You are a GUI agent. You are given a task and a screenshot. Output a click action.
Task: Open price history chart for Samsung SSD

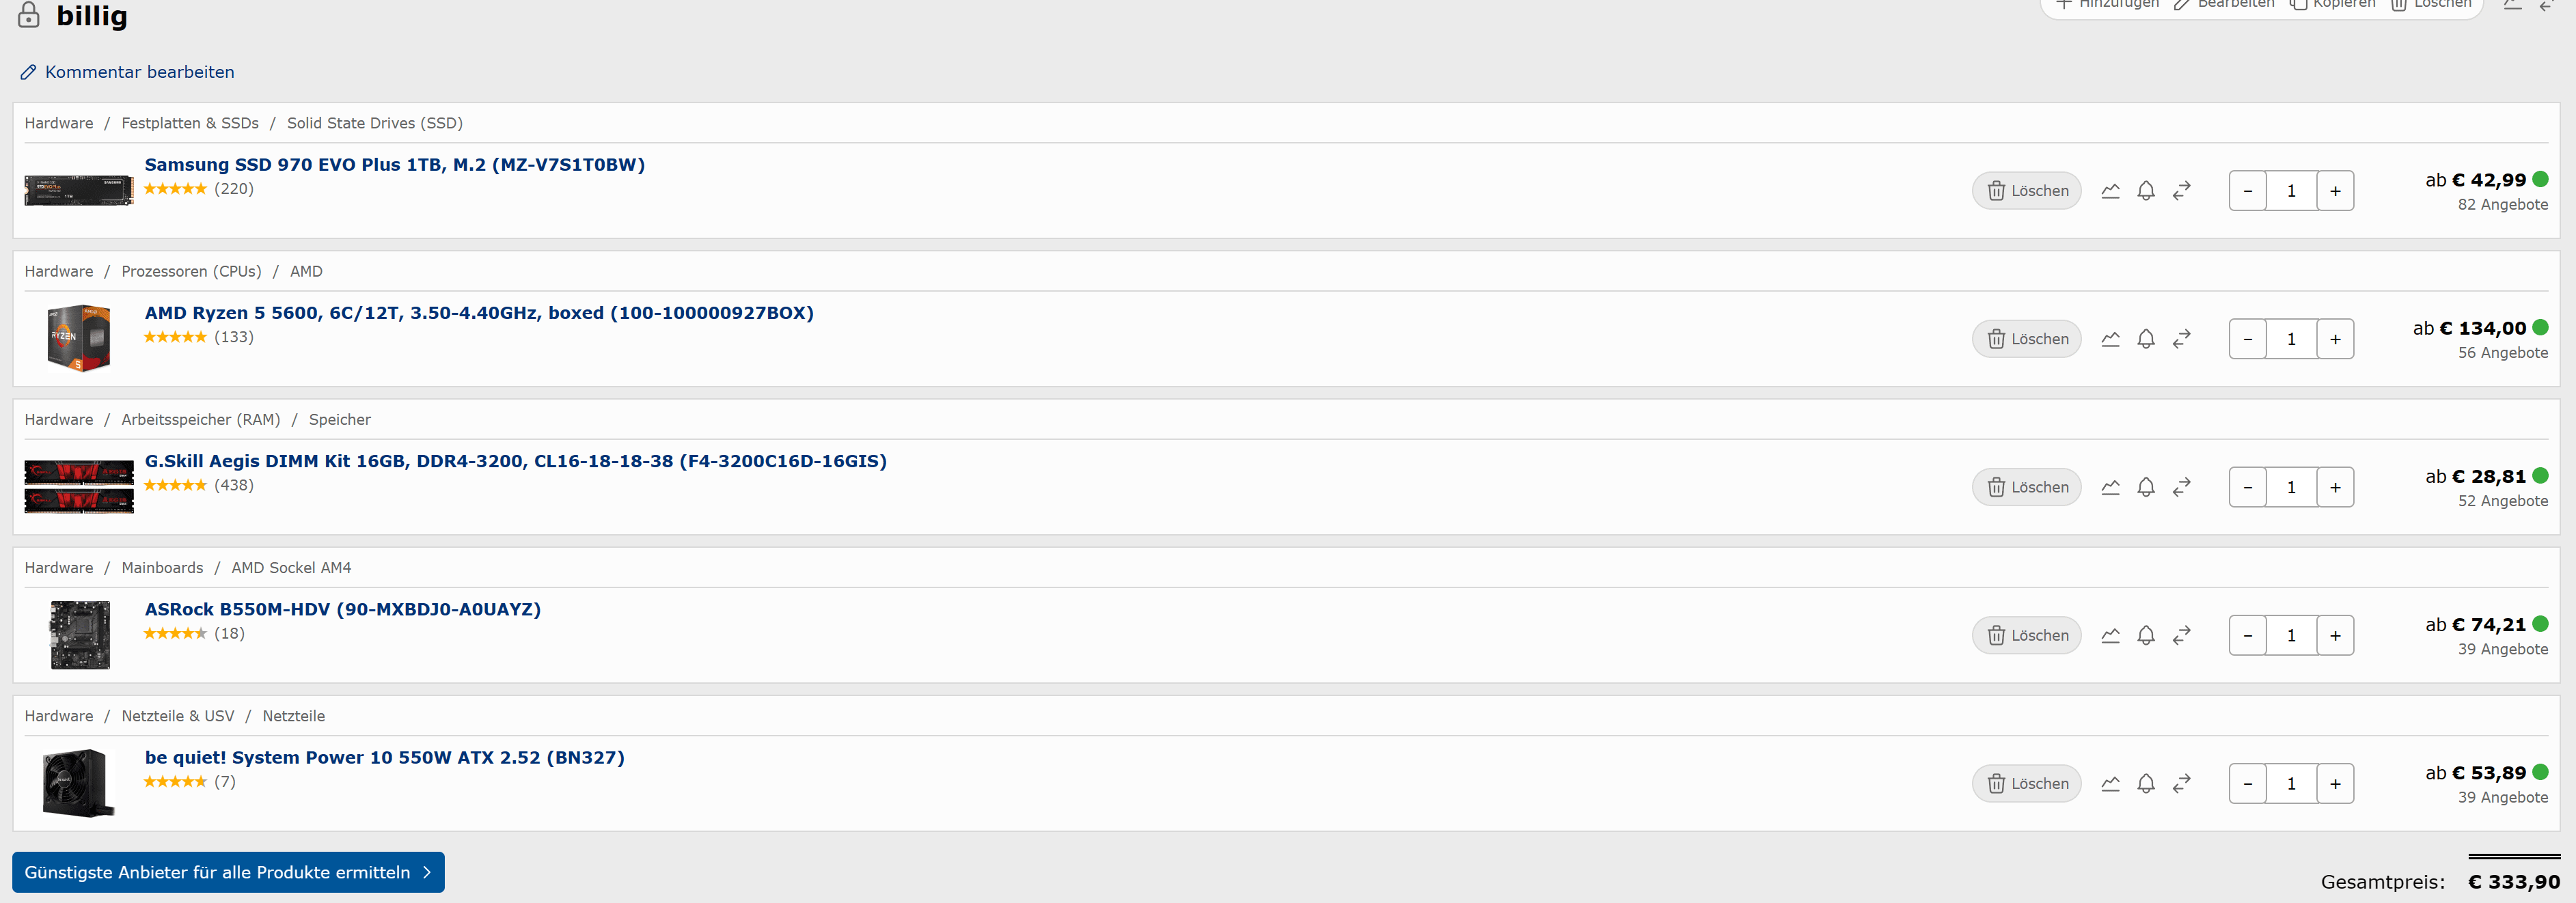(x=2110, y=191)
